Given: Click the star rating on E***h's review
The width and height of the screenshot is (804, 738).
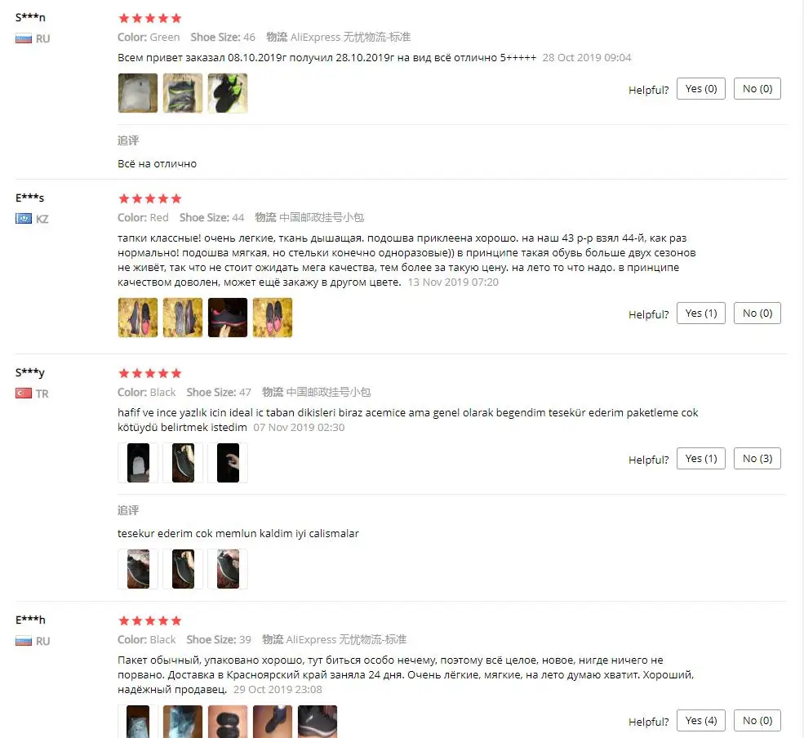Looking at the screenshot, I should coord(149,621).
